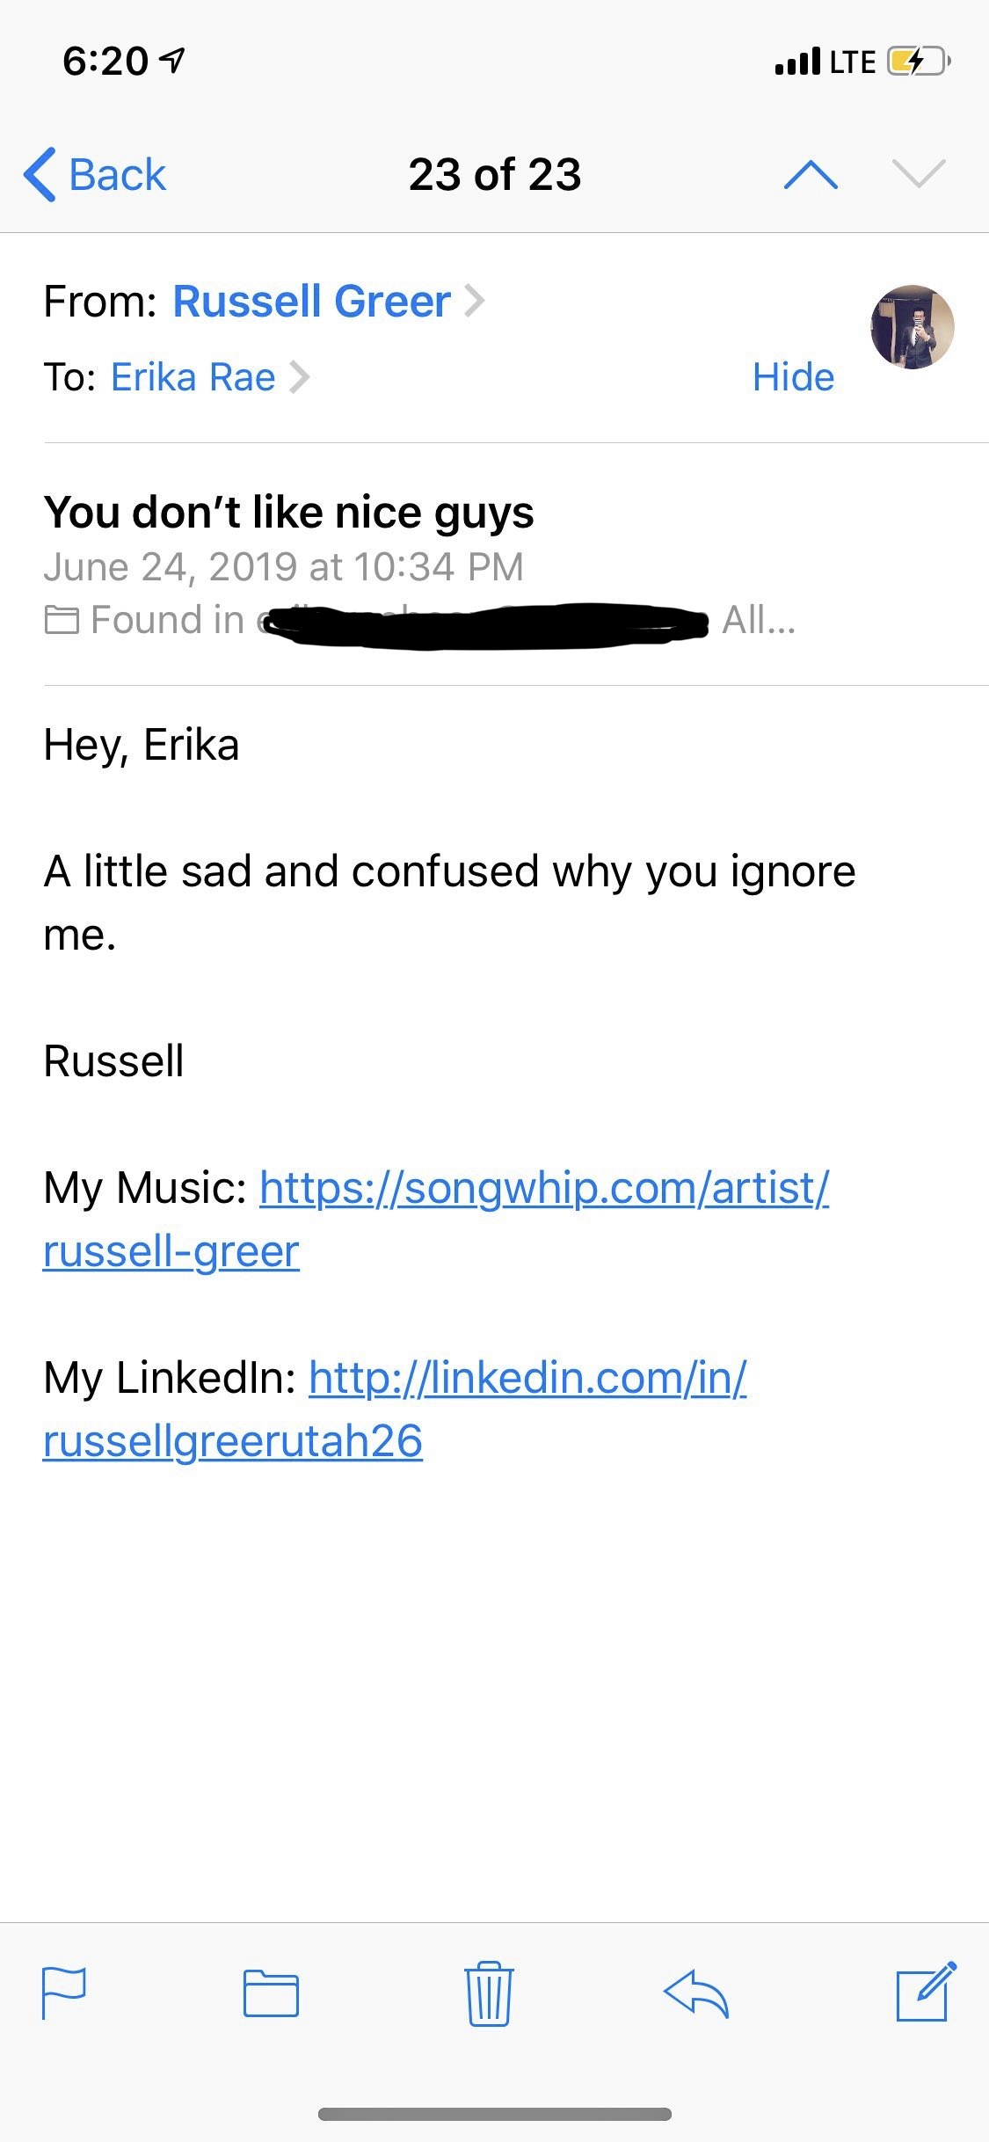Tap the reply arrow icon

tap(696, 1993)
